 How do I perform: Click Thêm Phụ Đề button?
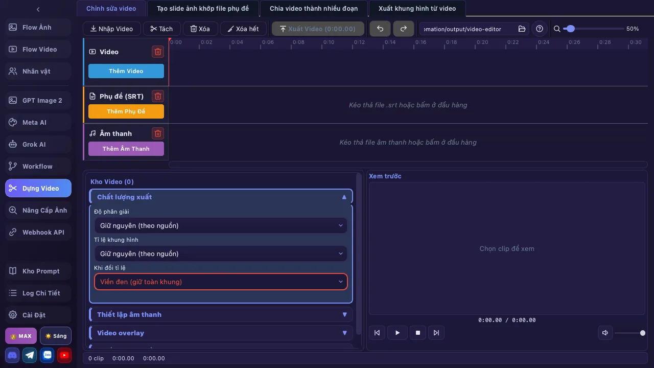click(x=126, y=111)
